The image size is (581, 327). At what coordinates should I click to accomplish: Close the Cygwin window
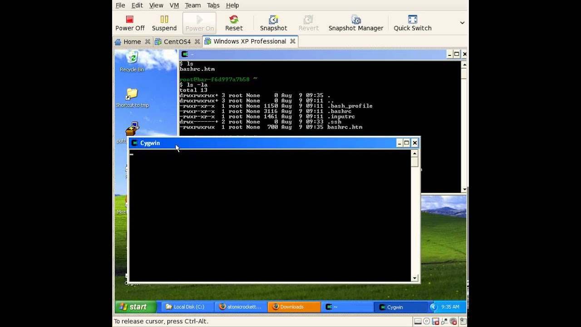(x=414, y=143)
